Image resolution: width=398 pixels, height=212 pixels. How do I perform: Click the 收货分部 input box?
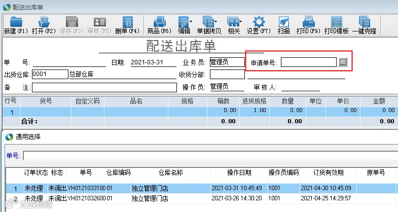227,75
